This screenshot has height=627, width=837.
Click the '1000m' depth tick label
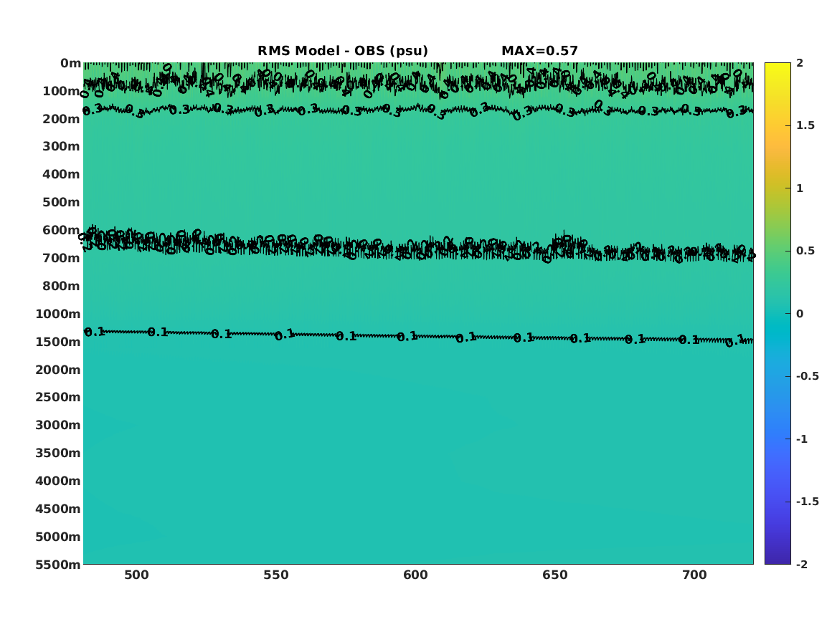click(58, 314)
